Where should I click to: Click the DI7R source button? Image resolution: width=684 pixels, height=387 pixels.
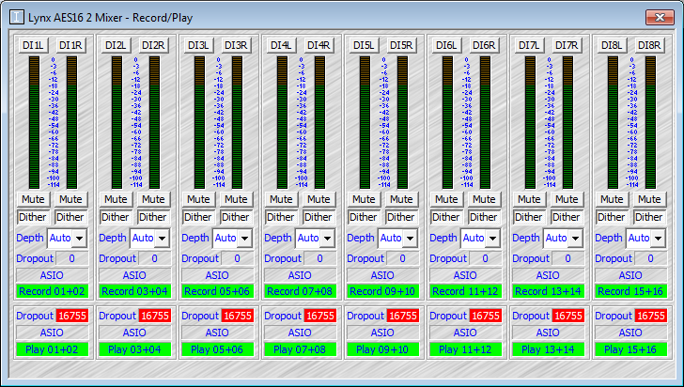[x=567, y=45]
